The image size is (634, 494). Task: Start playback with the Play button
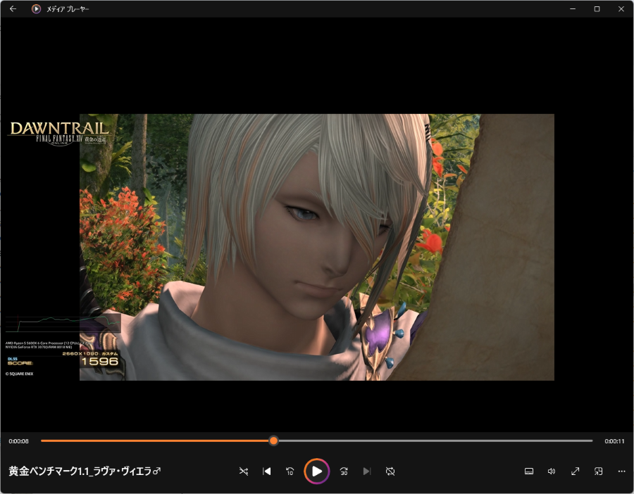pos(316,471)
